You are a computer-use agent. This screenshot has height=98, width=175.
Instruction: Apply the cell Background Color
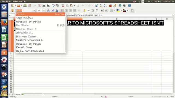pos(118,11)
